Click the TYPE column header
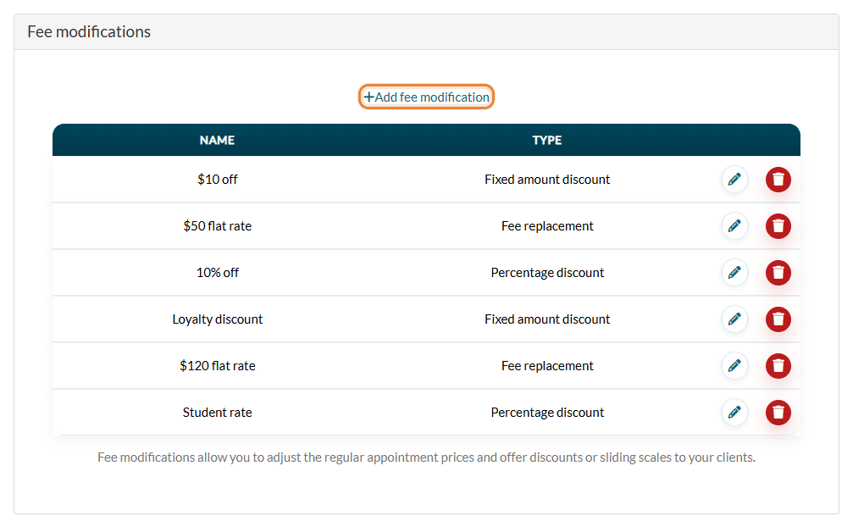This screenshot has width=853, height=527. [x=546, y=141]
